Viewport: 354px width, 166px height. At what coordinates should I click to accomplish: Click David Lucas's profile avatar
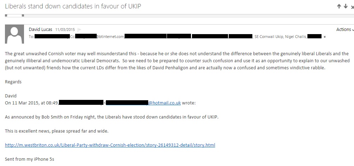(15, 35)
